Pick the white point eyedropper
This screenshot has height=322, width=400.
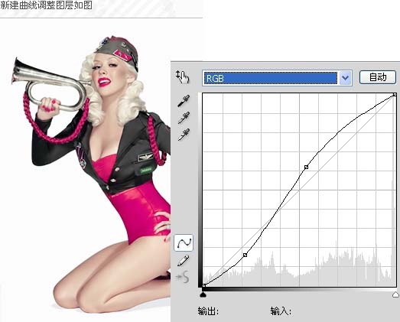click(184, 135)
